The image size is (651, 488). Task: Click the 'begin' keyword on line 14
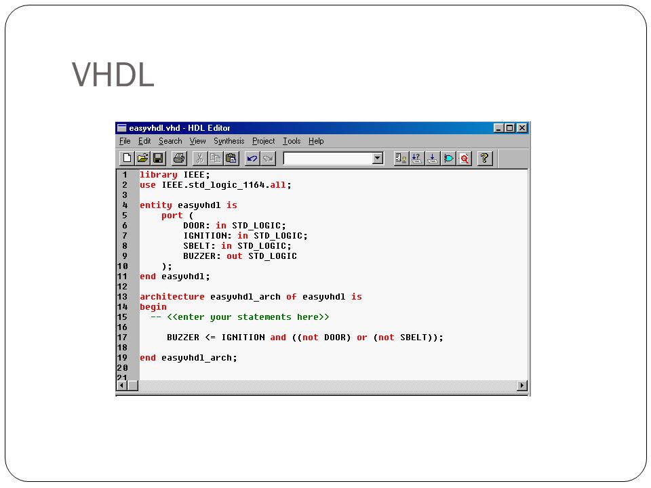tap(153, 307)
